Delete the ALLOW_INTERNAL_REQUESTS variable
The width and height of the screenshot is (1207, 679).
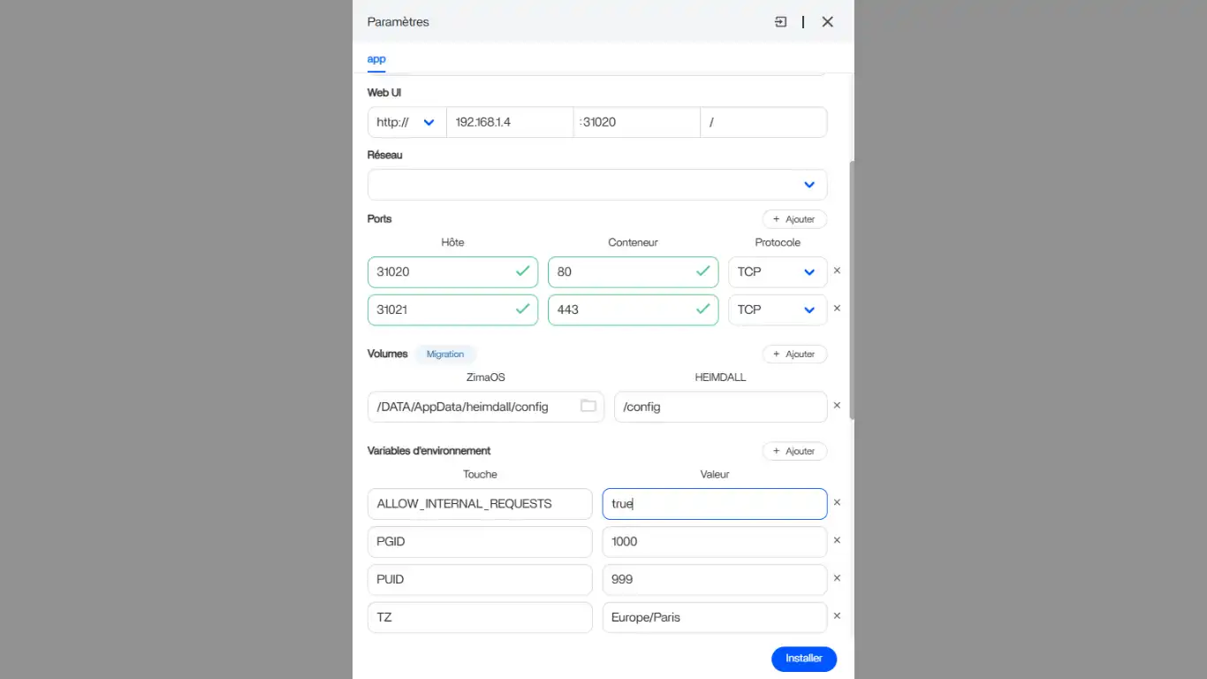pos(837,503)
